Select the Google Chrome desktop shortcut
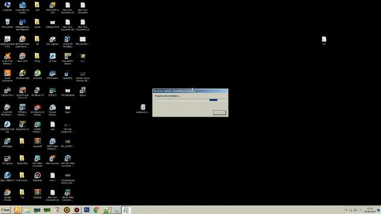The image size is (381, 214). 7,195
